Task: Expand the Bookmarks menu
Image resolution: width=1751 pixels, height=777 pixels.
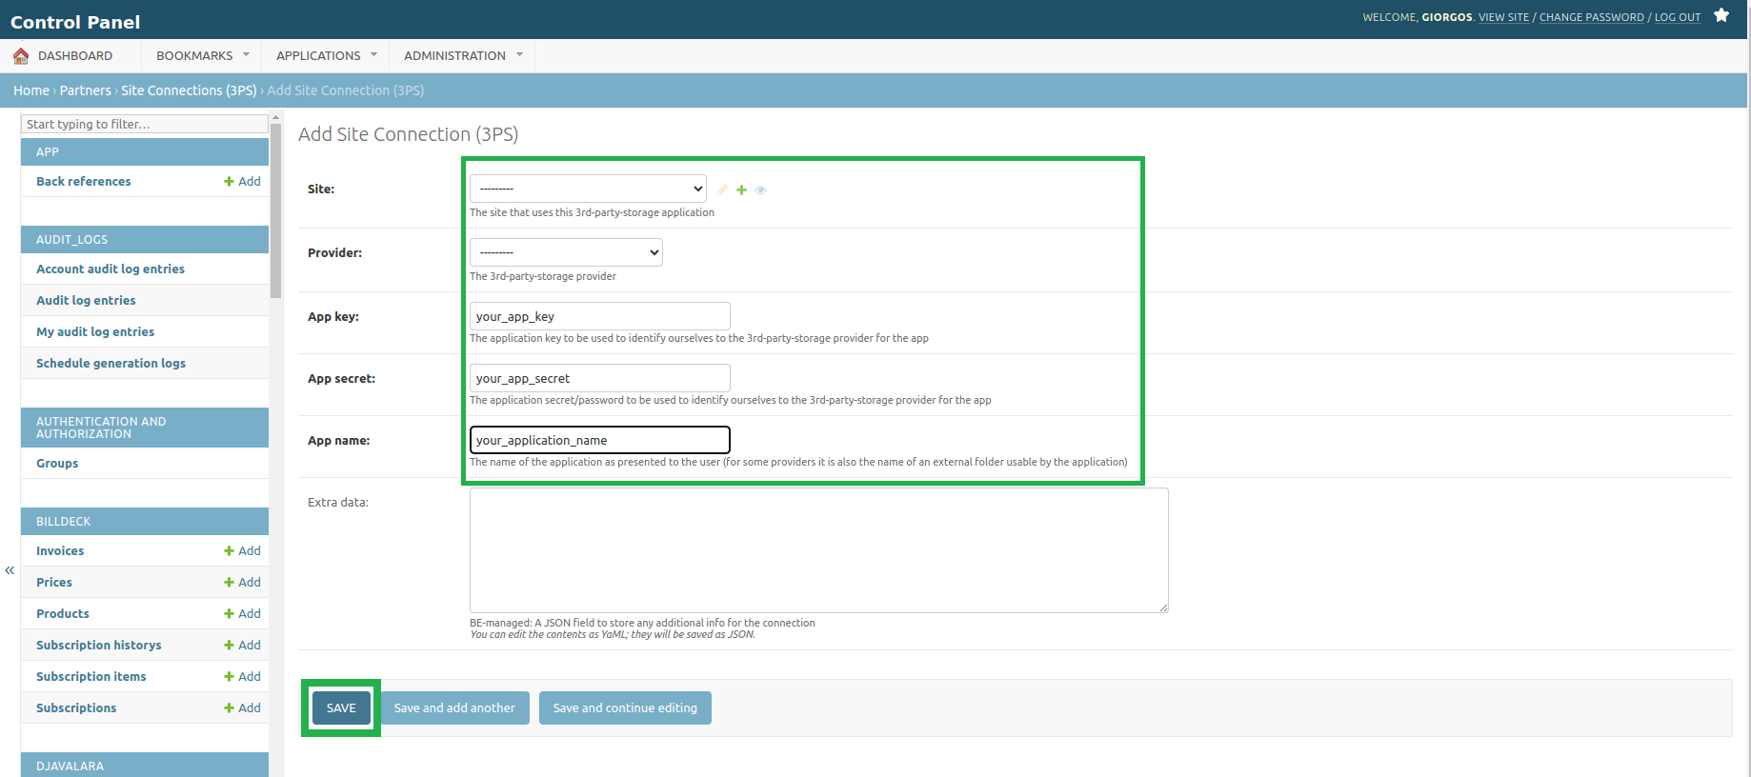Action: pos(202,56)
